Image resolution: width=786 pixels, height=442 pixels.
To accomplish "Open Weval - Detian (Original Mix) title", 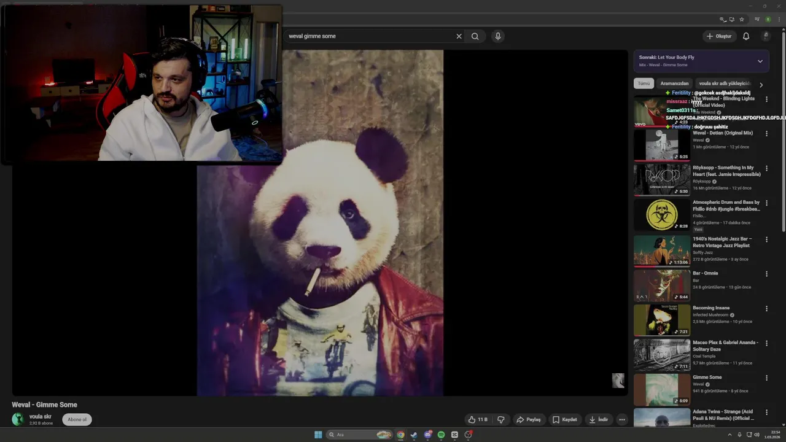I will point(723,133).
